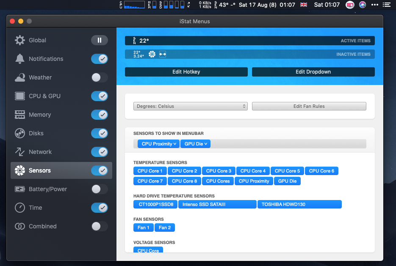396x266 pixels.
Task: Click the CPU Cores sensor tag
Action: click(x=218, y=181)
